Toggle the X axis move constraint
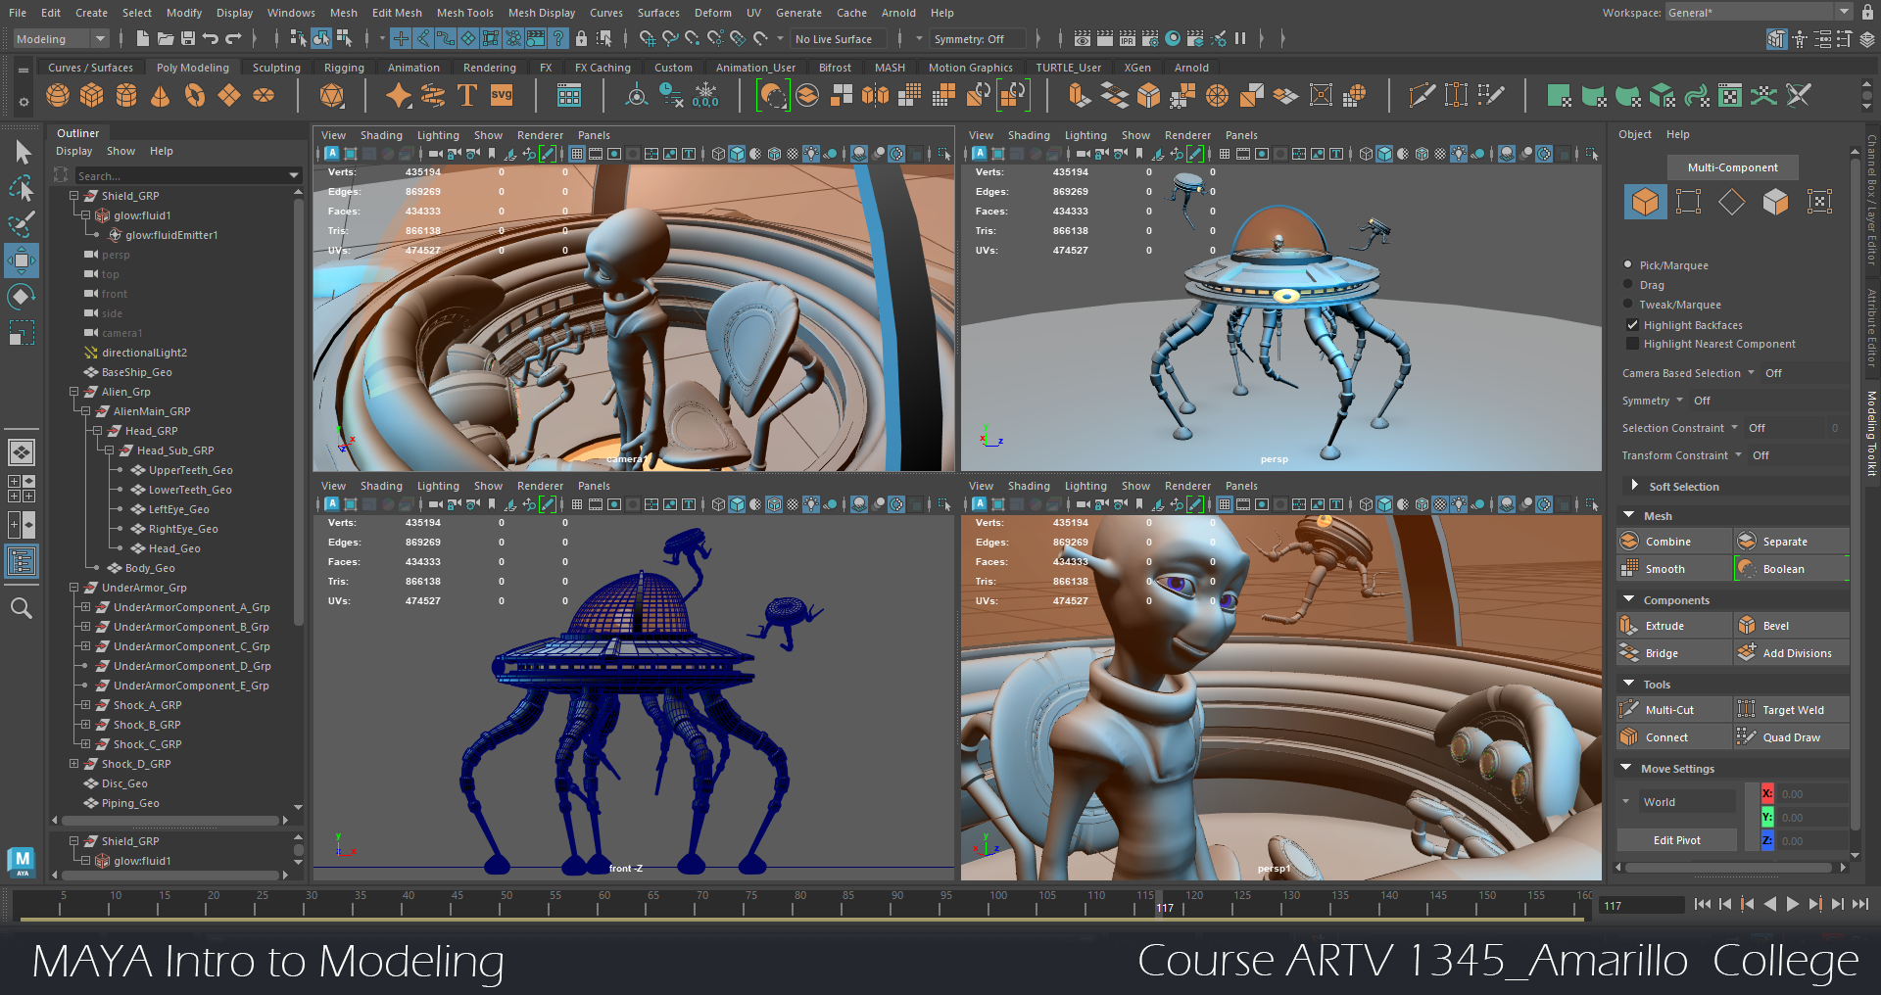 click(1767, 793)
